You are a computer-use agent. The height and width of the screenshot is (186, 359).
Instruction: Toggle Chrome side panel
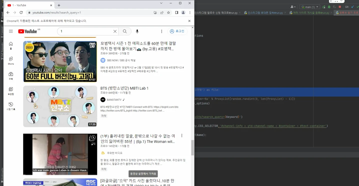point(176,12)
